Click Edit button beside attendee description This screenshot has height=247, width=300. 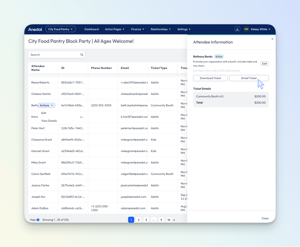[x=265, y=64]
